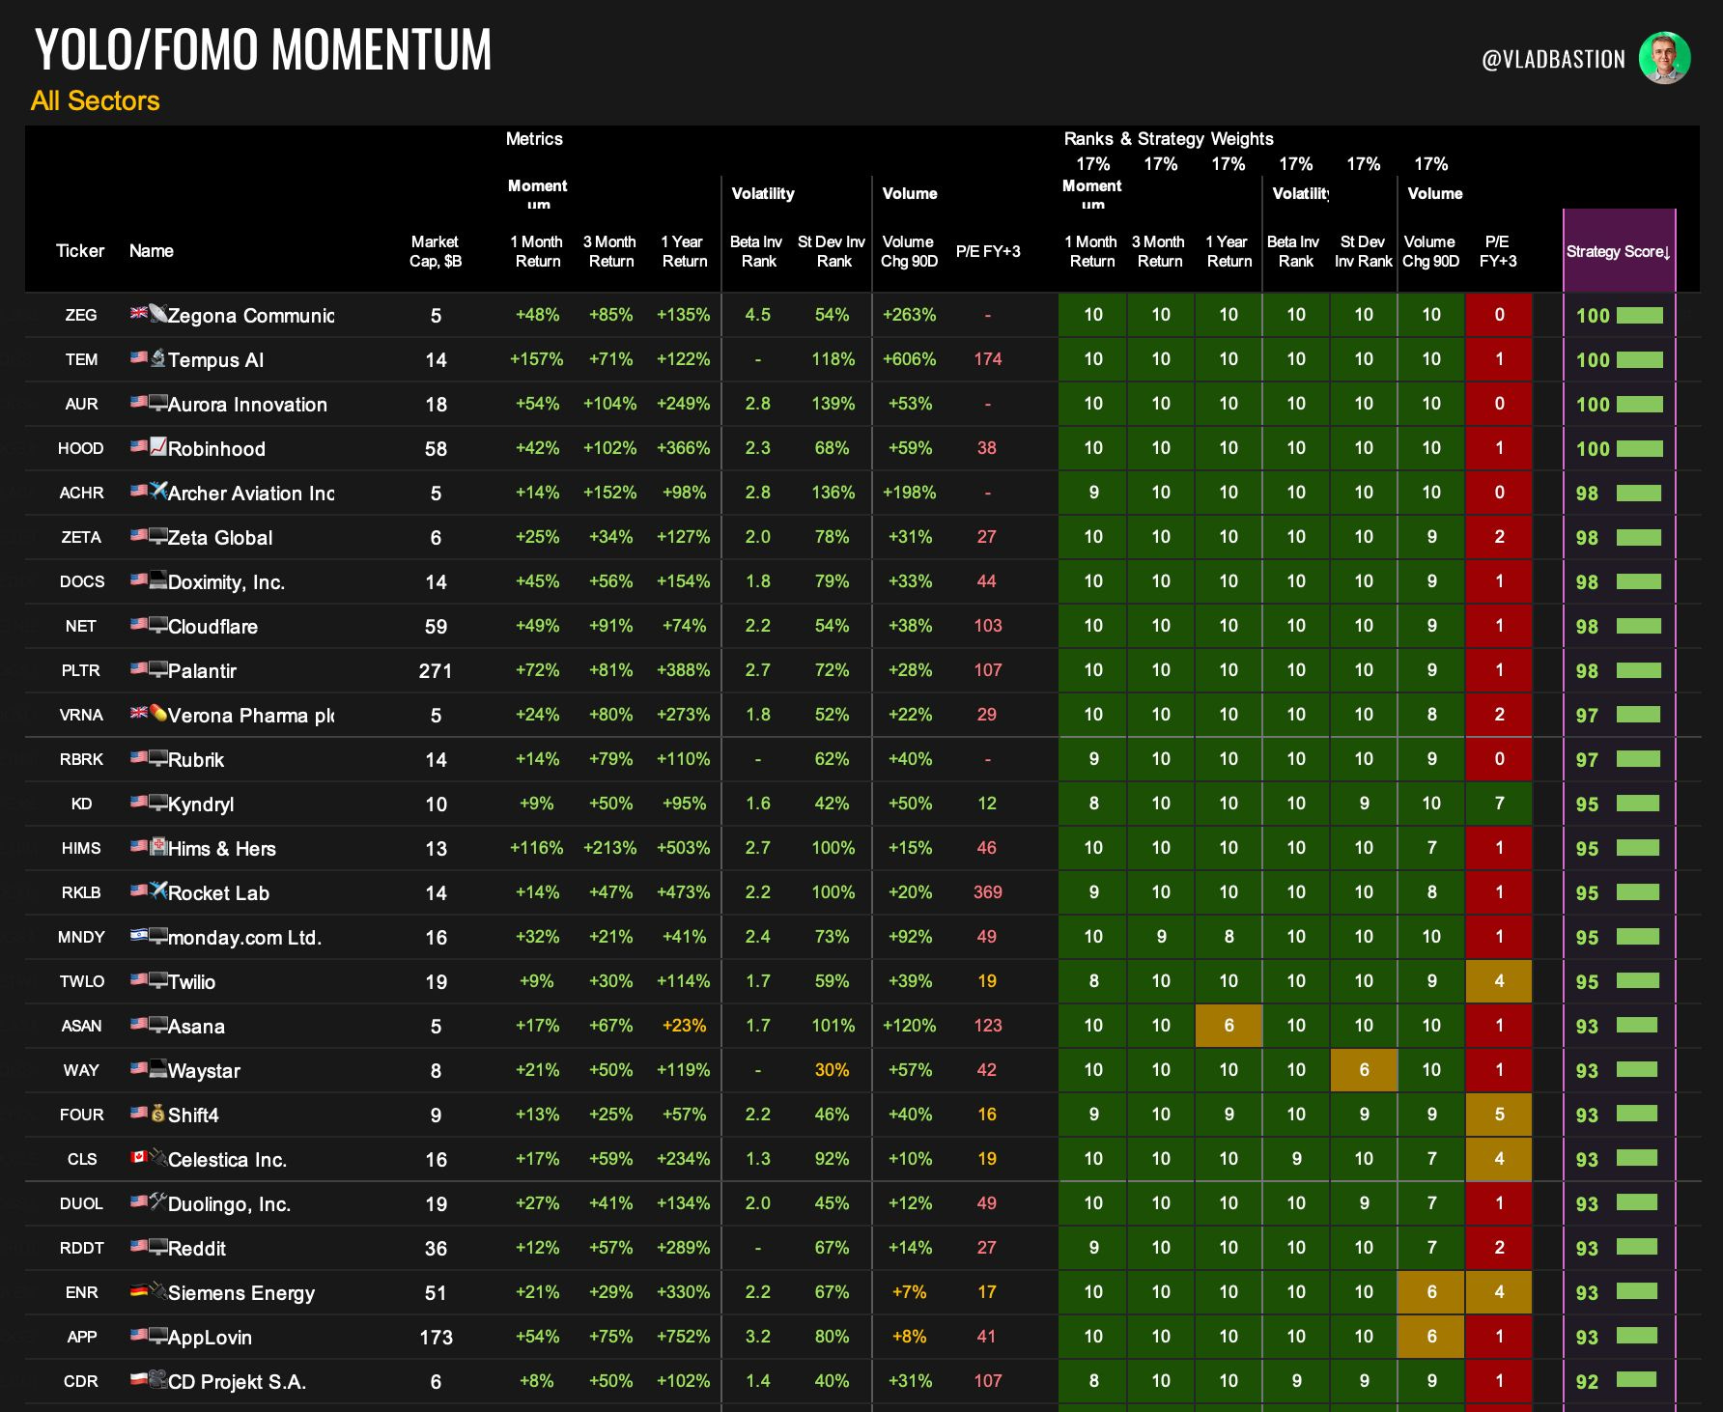Viewport: 1723px width, 1412px height.
Task: Click the strategy score 97 for VRNA
Action: 1587,716
